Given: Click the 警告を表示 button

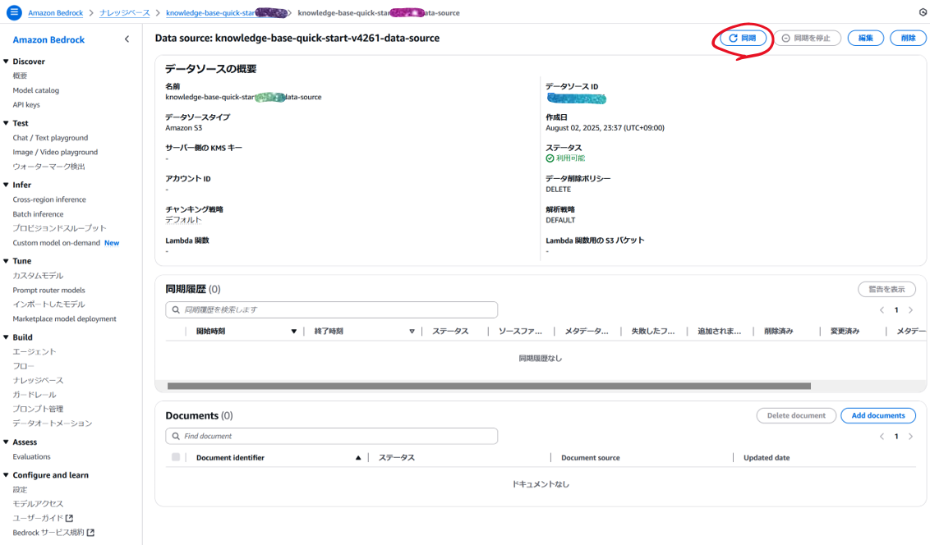Looking at the screenshot, I should [x=886, y=289].
